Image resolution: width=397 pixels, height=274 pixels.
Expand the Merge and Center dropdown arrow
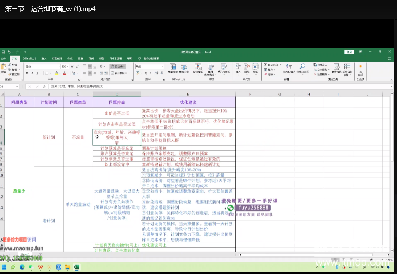coord(130,73)
